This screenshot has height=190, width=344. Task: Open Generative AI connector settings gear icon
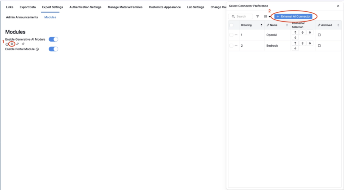(12, 44)
